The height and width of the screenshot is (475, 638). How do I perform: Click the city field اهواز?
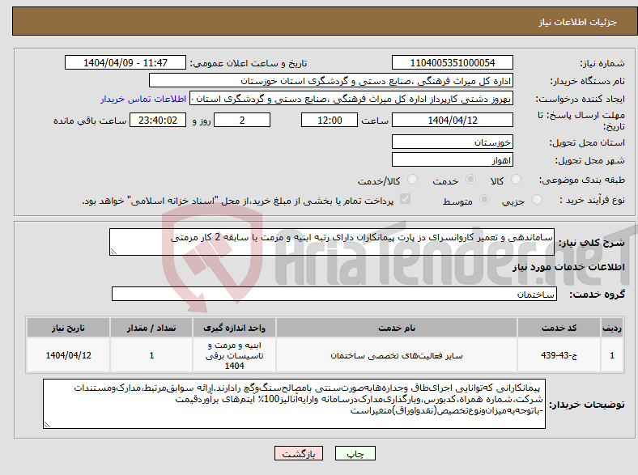point(452,159)
